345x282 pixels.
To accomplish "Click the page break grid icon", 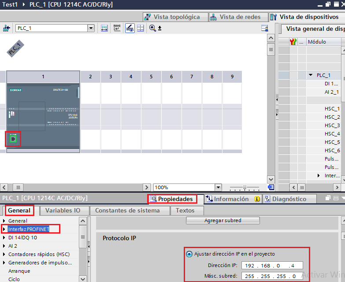I will tap(141, 28).
